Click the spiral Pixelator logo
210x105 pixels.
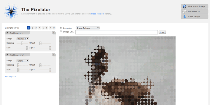coord(11,11)
